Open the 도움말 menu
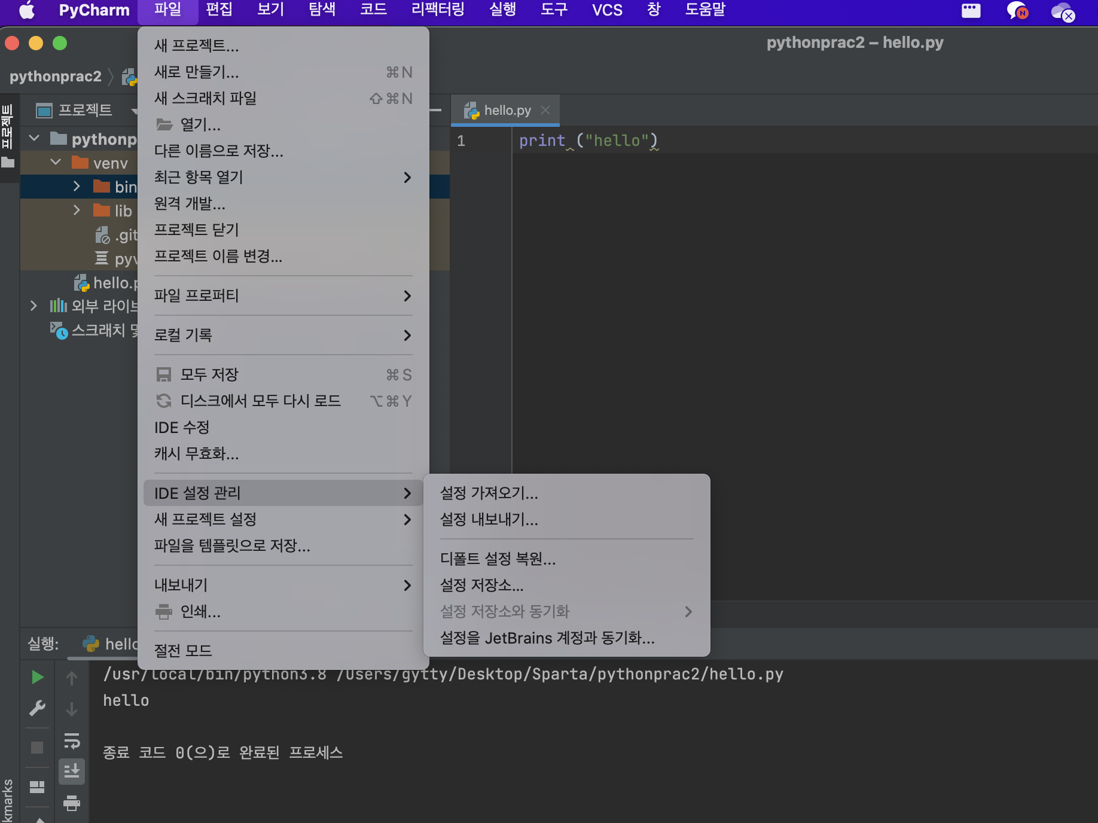 pos(705,10)
